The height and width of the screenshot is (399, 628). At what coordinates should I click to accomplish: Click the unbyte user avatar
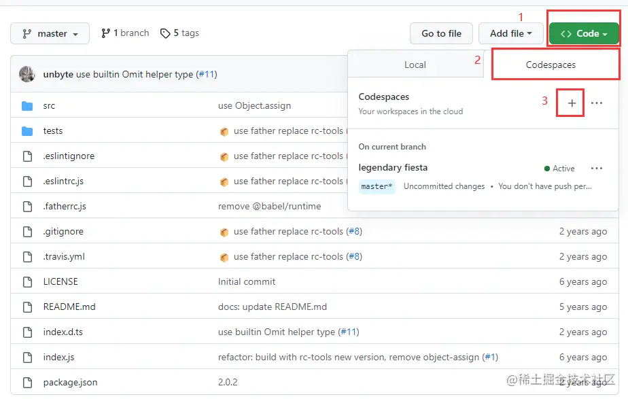pos(27,74)
